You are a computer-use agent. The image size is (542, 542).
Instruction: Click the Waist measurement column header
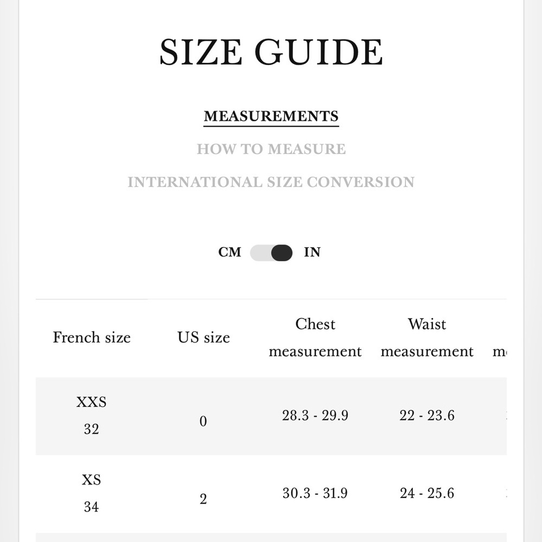[x=427, y=338]
